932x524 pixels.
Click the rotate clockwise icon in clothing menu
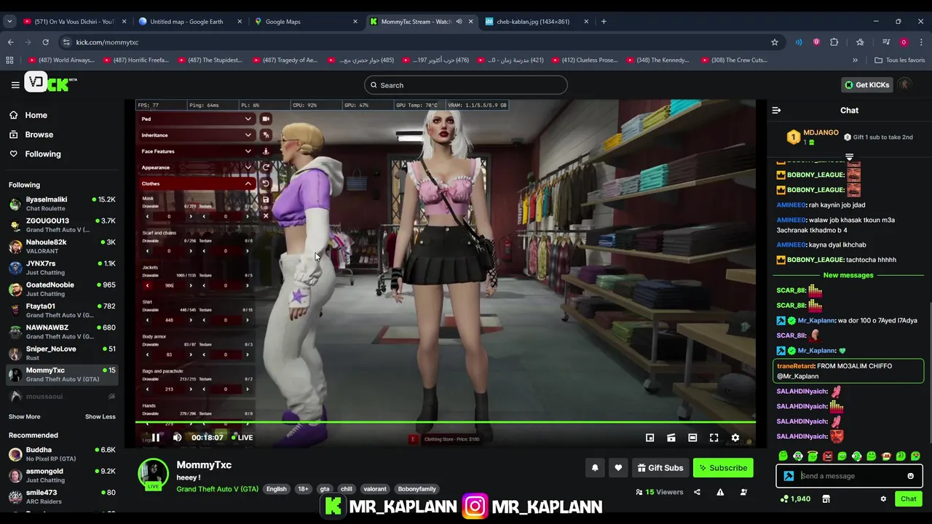(266, 167)
